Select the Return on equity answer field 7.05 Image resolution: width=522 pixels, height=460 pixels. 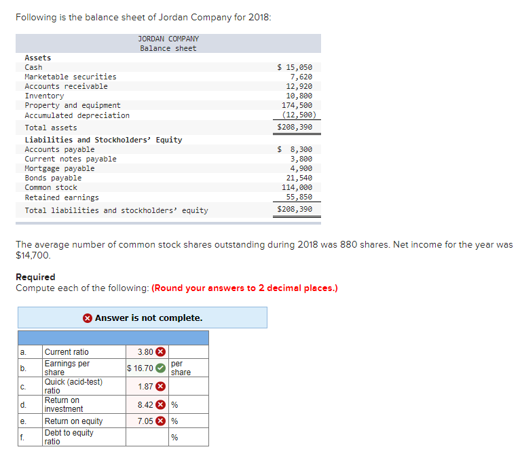pyautogui.click(x=147, y=421)
